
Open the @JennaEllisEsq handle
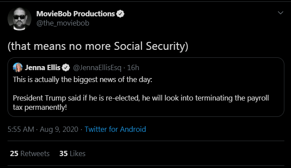[x=97, y=67]
